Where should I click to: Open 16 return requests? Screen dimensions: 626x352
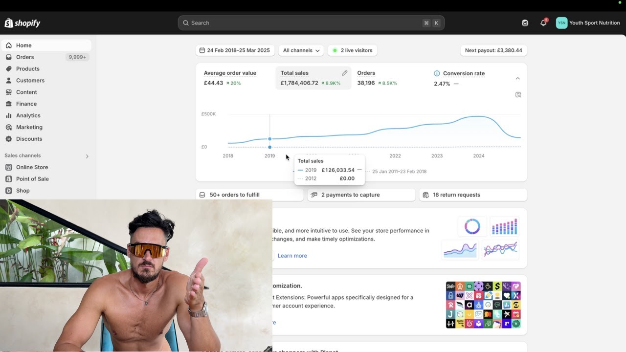[x=473, y=195]
